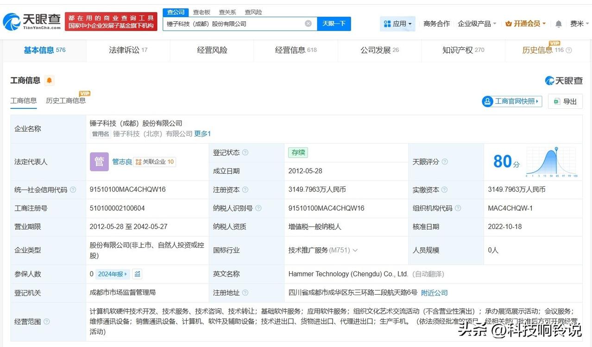Open the 经营信息 618 tab
This screenshot has height=347, width=592.
[296, 50]
